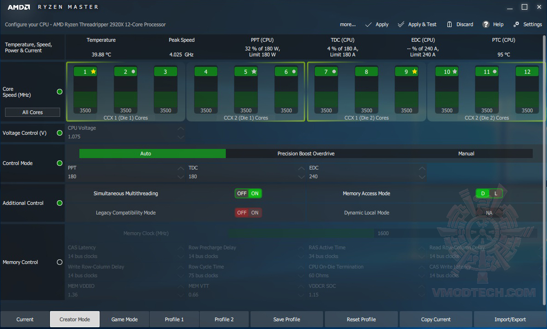Switch to Game Mode tab
Screen dimensions: 547x329
tap(124, 319)
